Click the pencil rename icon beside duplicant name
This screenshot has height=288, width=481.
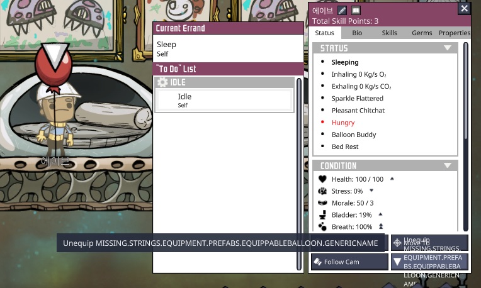tap(342, 11)
